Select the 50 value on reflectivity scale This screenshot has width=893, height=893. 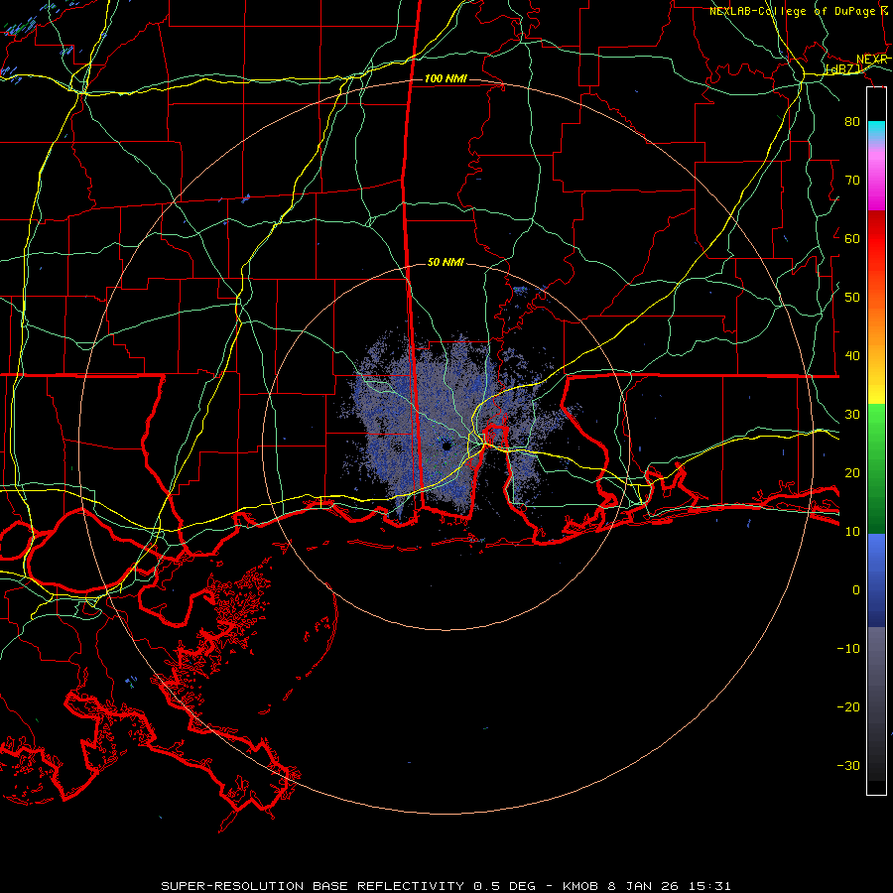852,298
